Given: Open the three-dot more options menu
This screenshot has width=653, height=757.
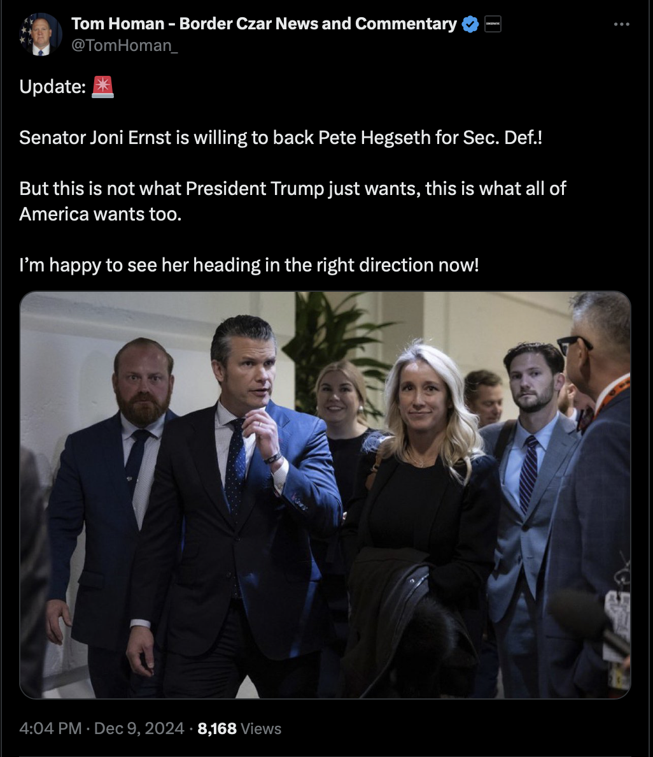Looking at the screenshot, I should point(622,24).
